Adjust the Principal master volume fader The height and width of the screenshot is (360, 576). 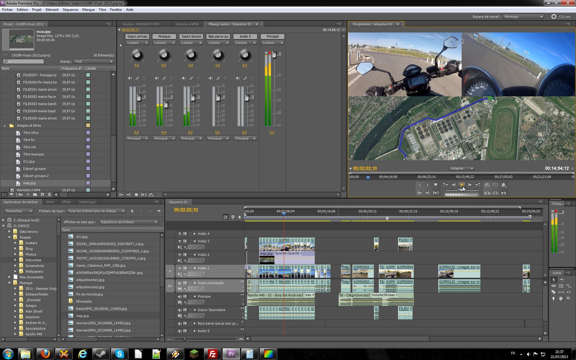click(x=274, y=54)
